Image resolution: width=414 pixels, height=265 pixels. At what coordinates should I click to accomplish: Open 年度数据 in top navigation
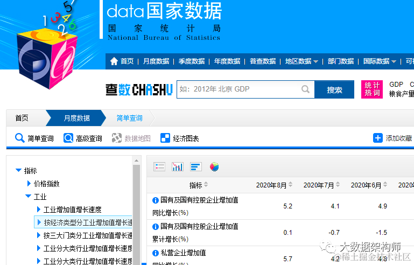click(227, 61)
